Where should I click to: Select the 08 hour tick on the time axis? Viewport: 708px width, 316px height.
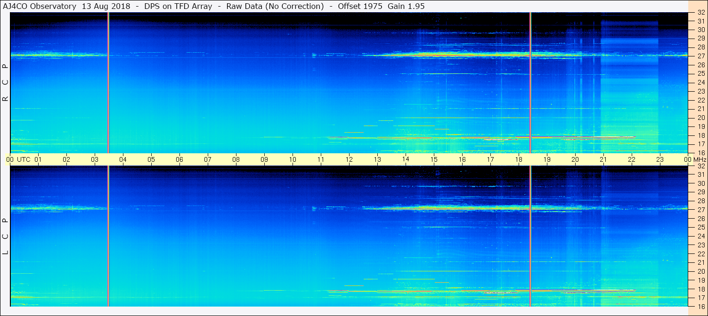236,159
